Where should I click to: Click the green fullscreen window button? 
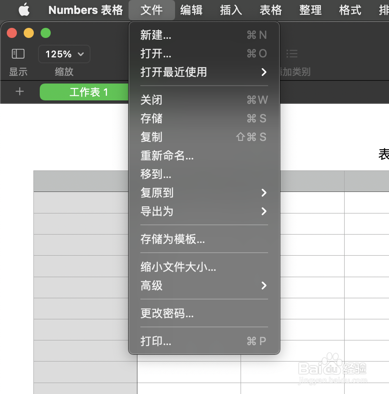46,33
